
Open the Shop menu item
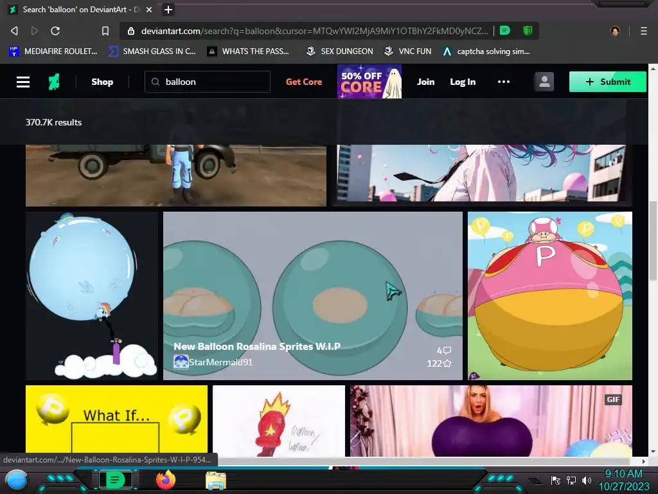pyautogui.click(x=102, y=82)
